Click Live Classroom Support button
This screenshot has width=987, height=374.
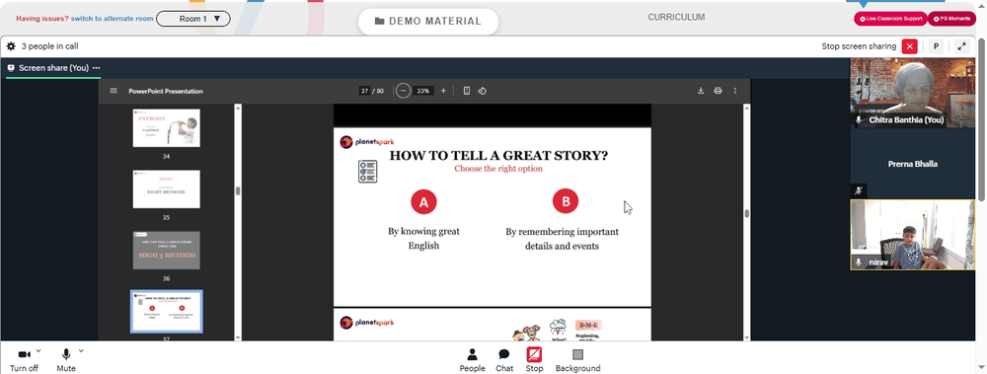(x=890, y=19)
